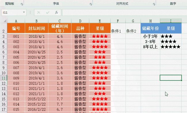Click date 2016/2/22 in row 17
The height and width of the screenshot is (113, 187).
tap(37, 109)
